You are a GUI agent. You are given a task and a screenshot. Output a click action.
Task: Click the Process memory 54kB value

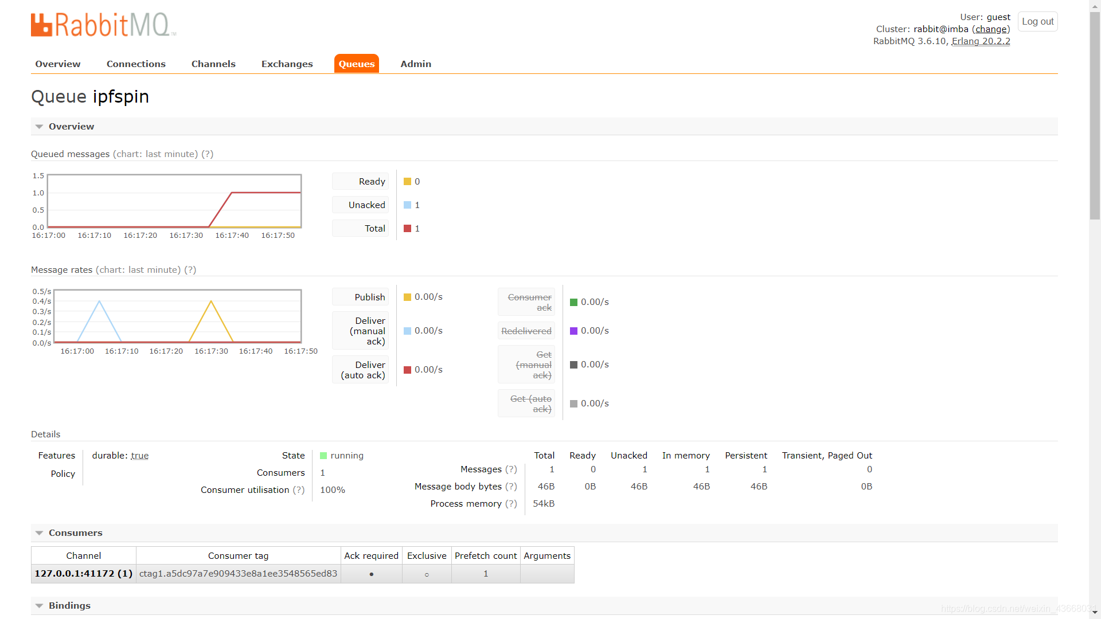[544, 504]
